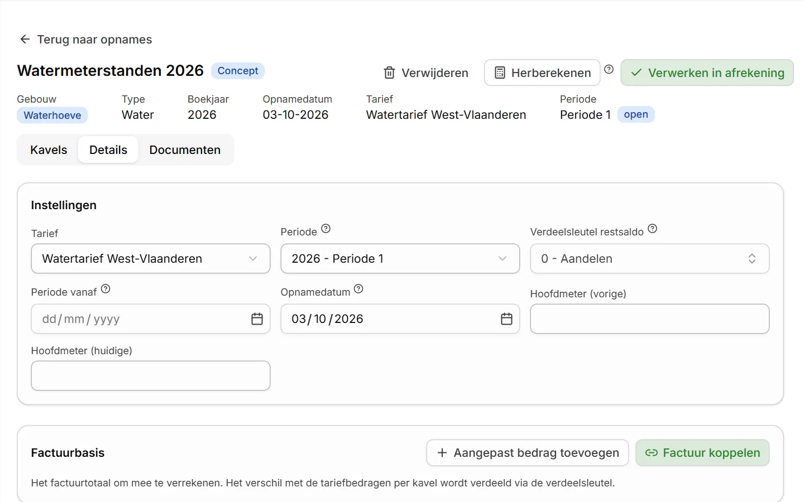
Task: Click the Verwijderen button
Action: tap(426, 73)
